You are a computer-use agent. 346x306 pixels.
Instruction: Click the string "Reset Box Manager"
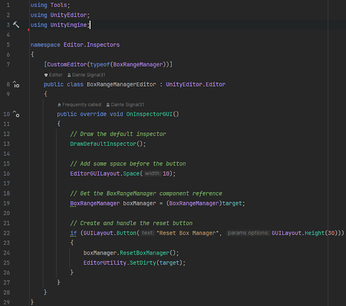(x=188, y=233)
